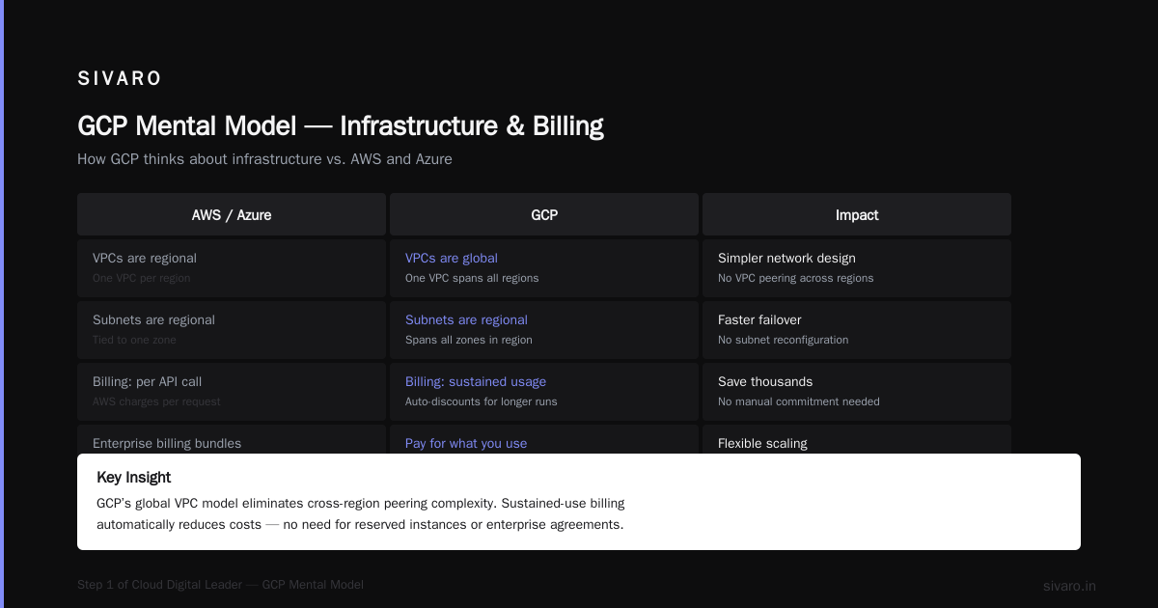Screen dimensions: 1158x608
Task: Click the 'Save thousands' impact cell
Action: (857, 392)
